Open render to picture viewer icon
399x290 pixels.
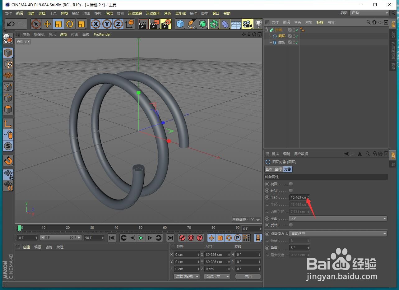point(155,24)
